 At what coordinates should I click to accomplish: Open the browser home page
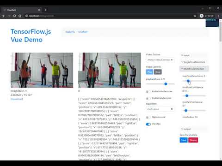[20, 16]
